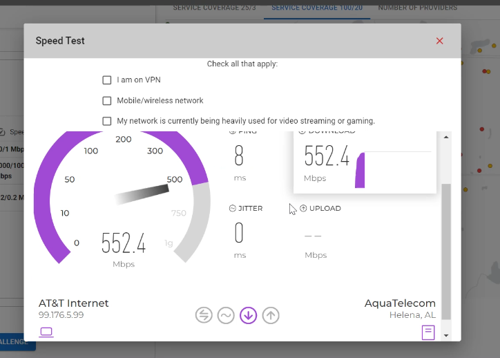Image resolution: width=500 pixels, height=358 pixels.
Task: Click the clock icon beside JITTER label
Action: coord(233,208)
